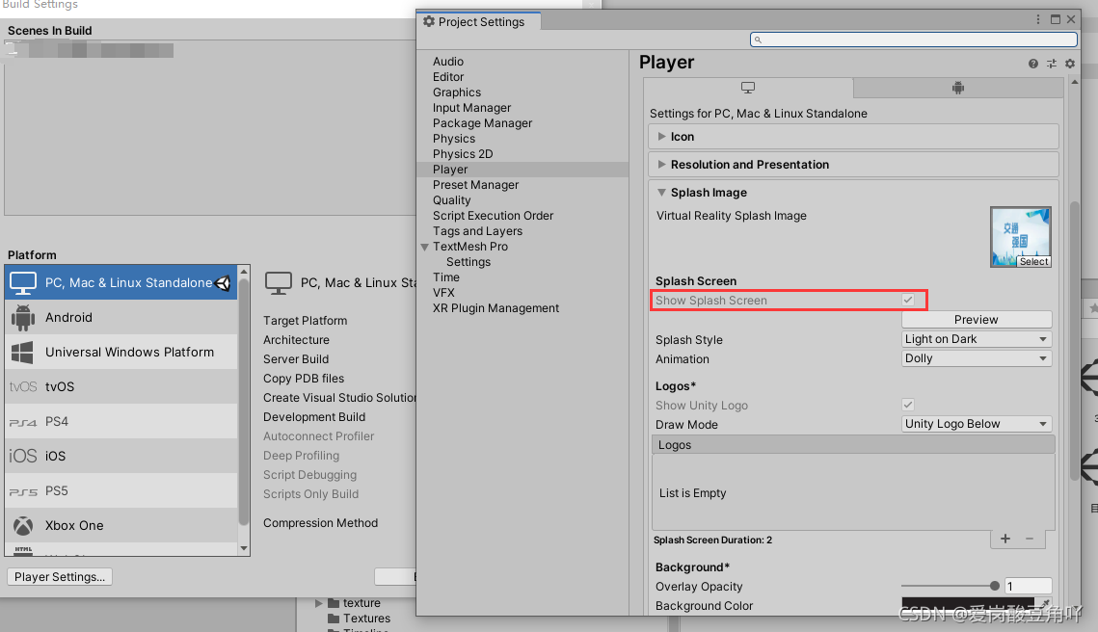Expand the texture folder arrow
Image resolution: width=1098 pixels, height=632 pixels.
point(319,602)
